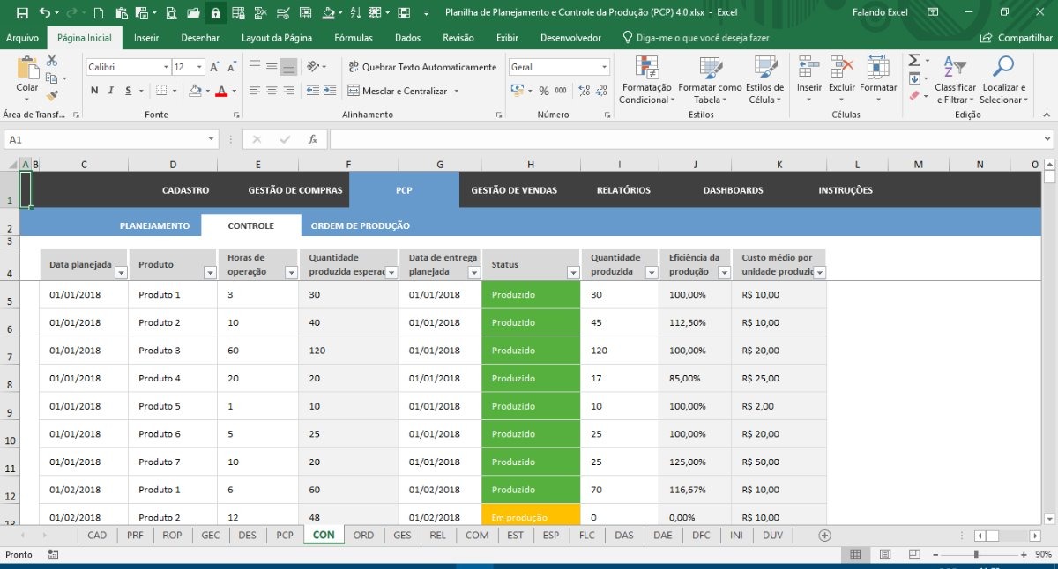Click the insert function fx button
Image resolution: width=1058 pixels, height=569 pixels.
[x=312, y=139]
